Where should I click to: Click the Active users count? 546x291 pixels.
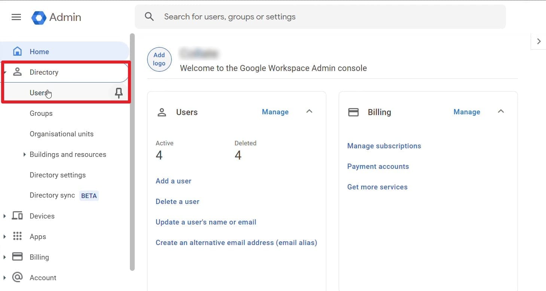pyautogui.click(x=159, y=155)
